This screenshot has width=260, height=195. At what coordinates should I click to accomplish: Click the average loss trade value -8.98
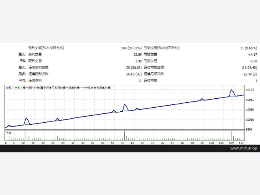point(253,61)
